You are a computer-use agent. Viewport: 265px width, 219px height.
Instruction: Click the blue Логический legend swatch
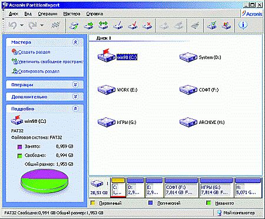coord(151,203)
